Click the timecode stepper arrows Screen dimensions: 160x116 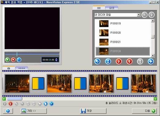[56, 60]
